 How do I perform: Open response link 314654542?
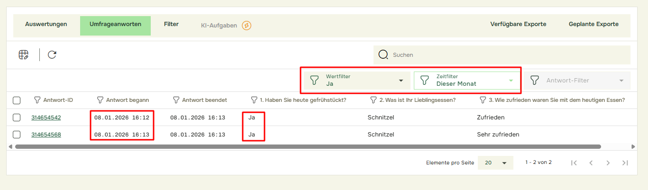coord(46,118)
